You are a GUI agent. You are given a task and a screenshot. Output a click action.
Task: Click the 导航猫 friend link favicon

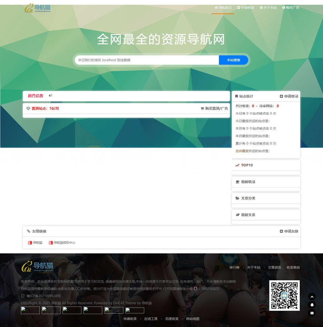click(x=30, y=243)
